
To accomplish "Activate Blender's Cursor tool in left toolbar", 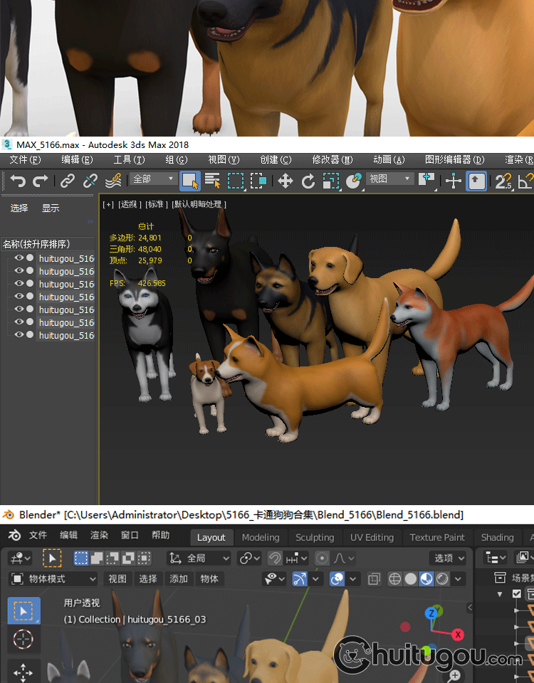I will [23, 640].
